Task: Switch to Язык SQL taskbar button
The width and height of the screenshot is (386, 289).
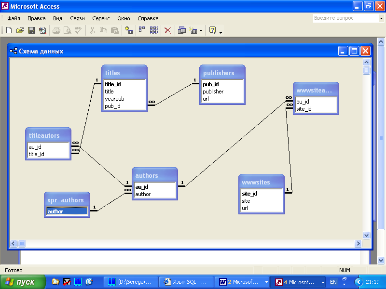Action: click(x=186, y=282)
